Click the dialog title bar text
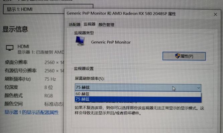This screenshot has width=223, height=133. coord(121,14)
